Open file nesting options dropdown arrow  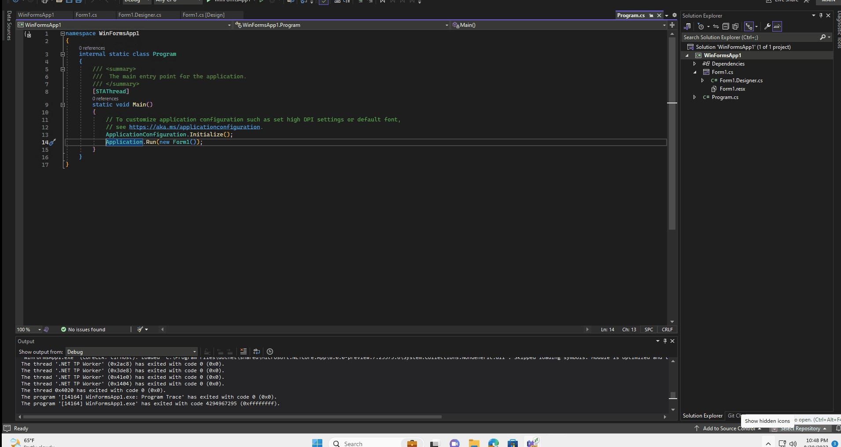click(756, 26)
